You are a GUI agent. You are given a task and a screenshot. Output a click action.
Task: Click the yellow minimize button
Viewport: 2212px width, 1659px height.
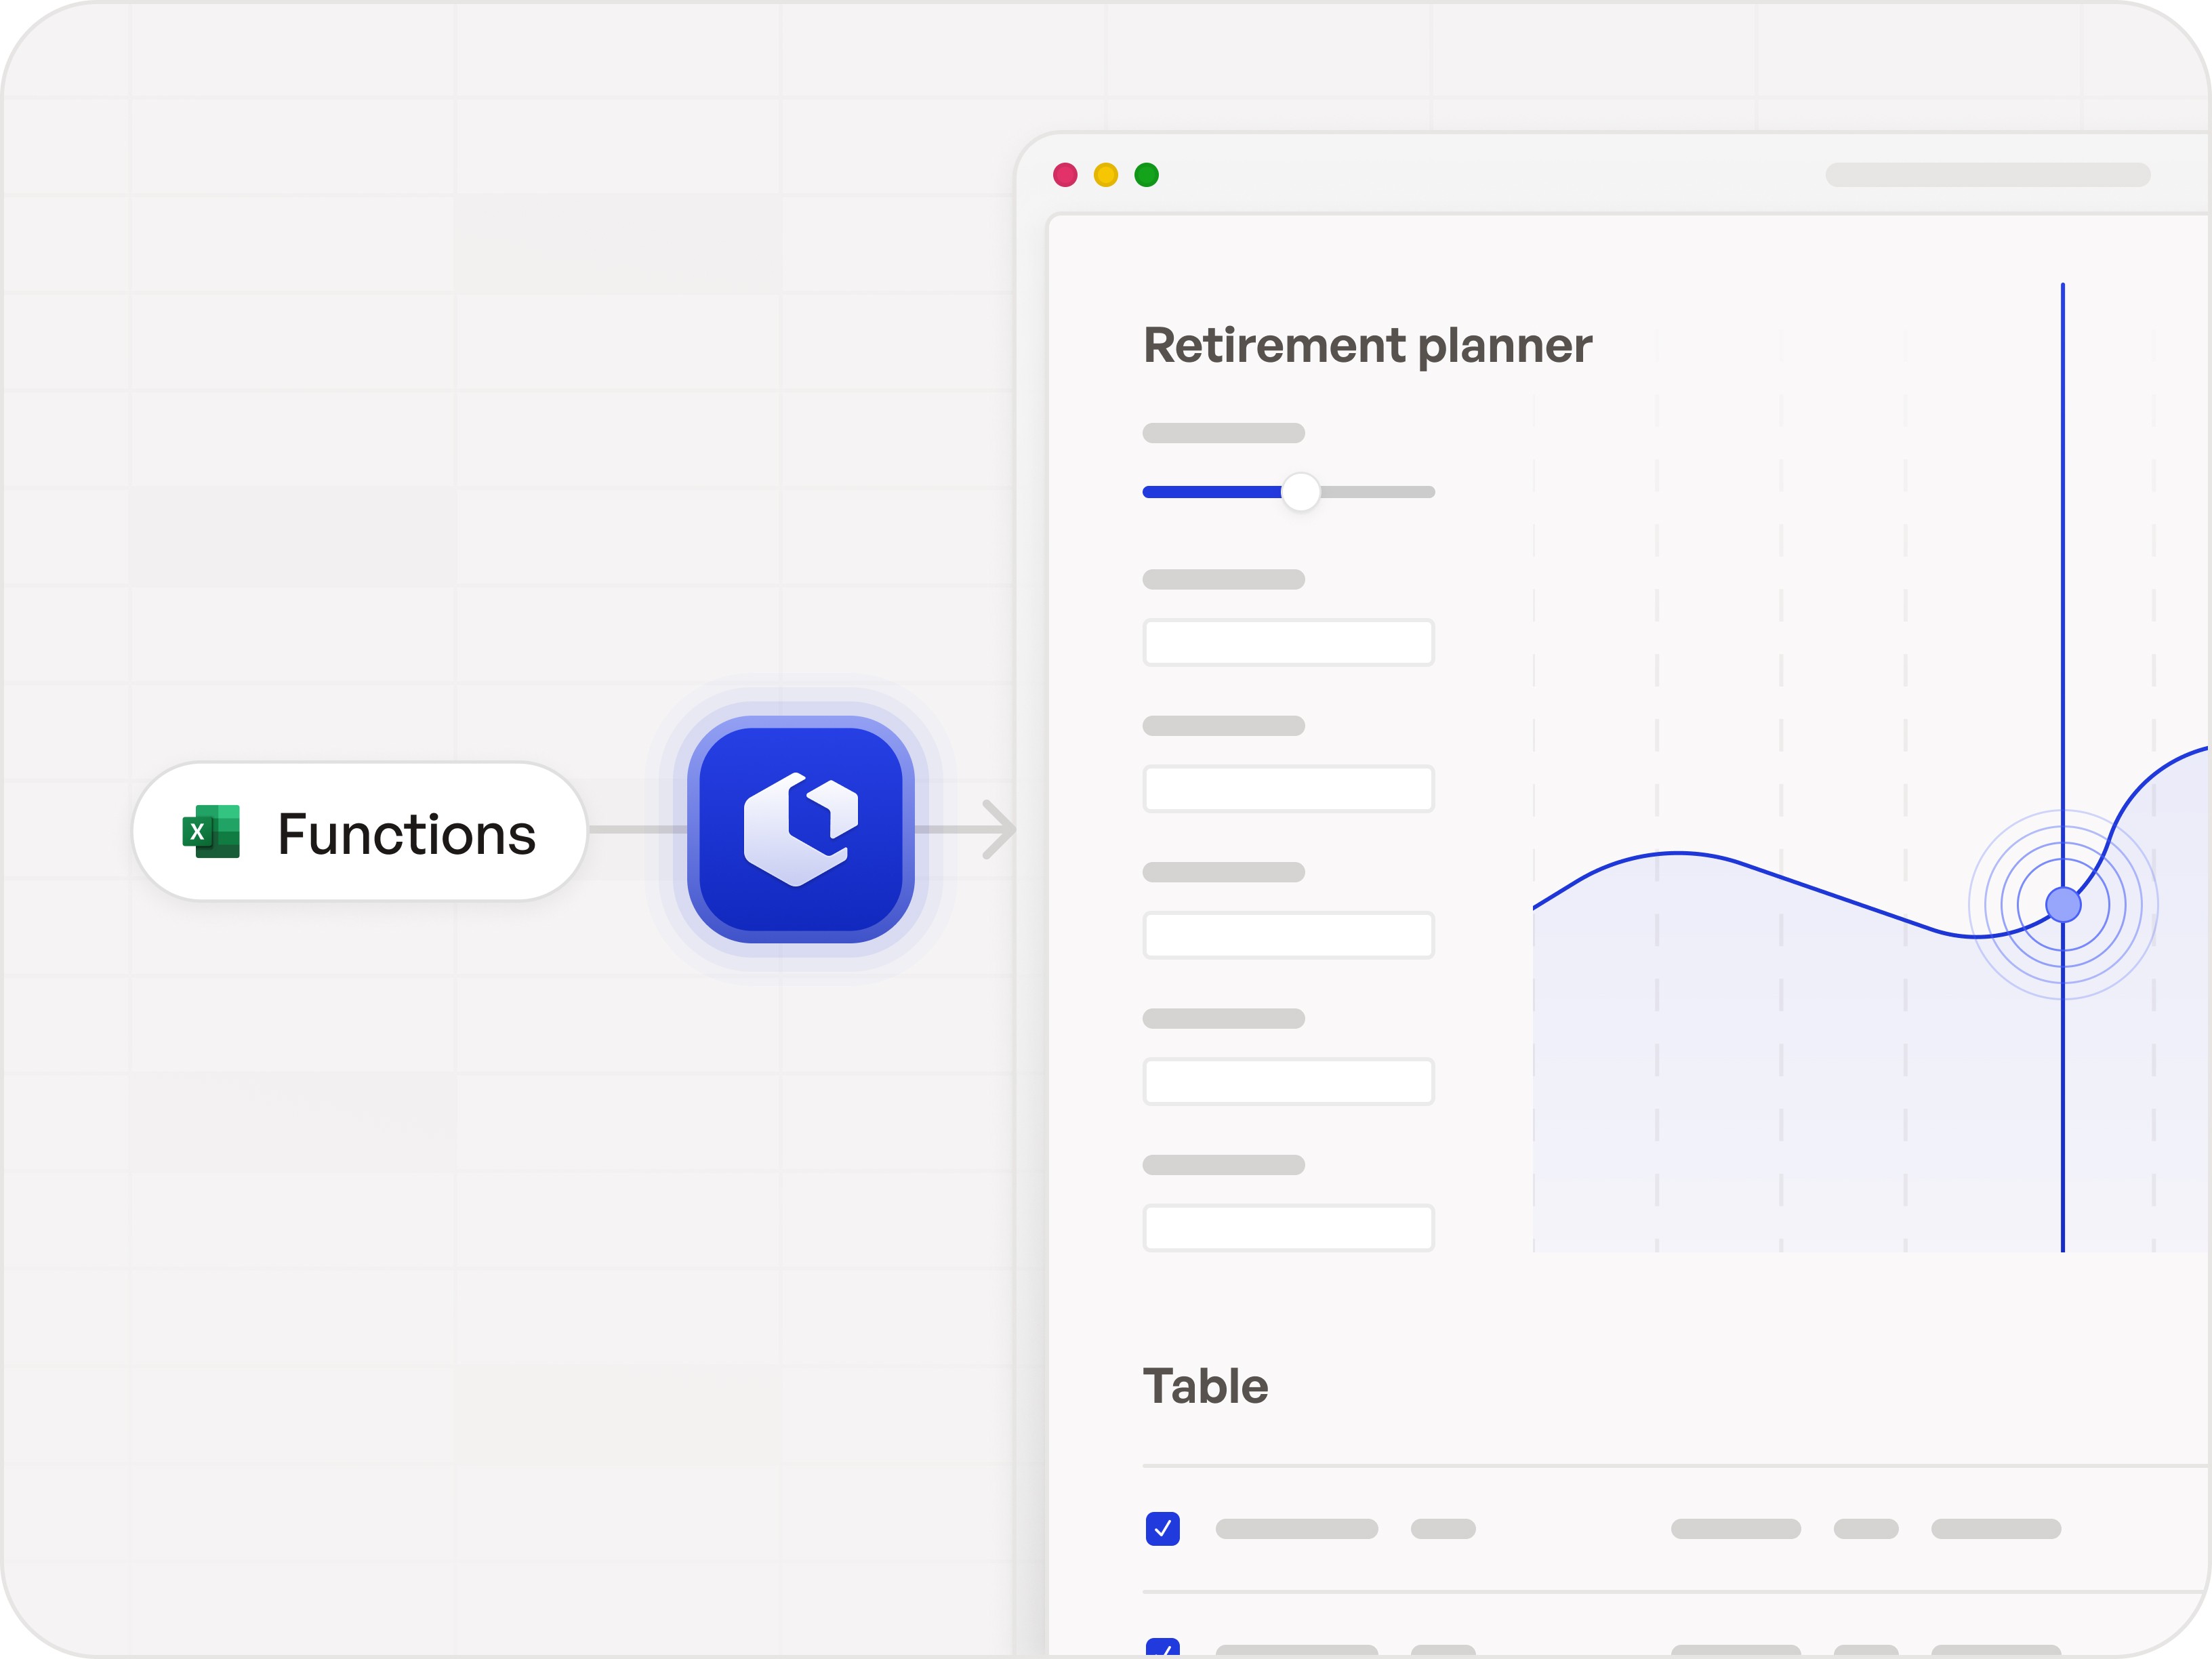click(x=1107, y=174)
